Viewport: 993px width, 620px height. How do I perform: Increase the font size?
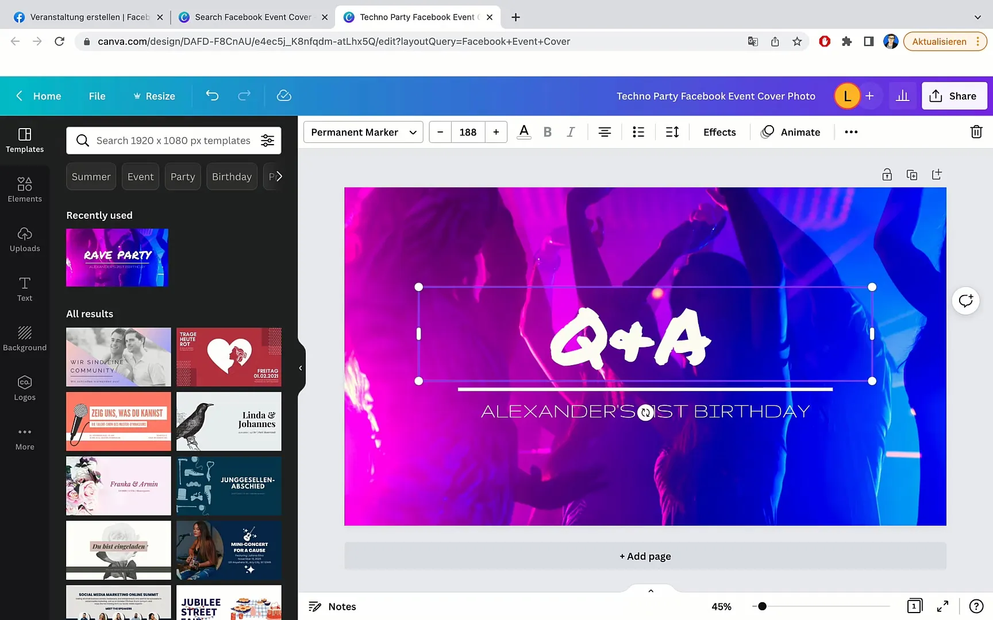coord(496,132)
